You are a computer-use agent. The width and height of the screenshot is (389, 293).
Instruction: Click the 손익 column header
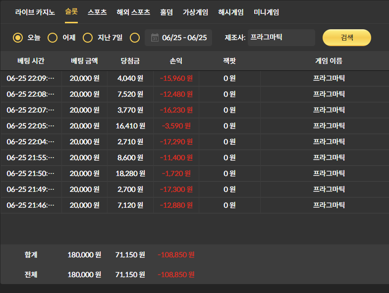(176, 61)
